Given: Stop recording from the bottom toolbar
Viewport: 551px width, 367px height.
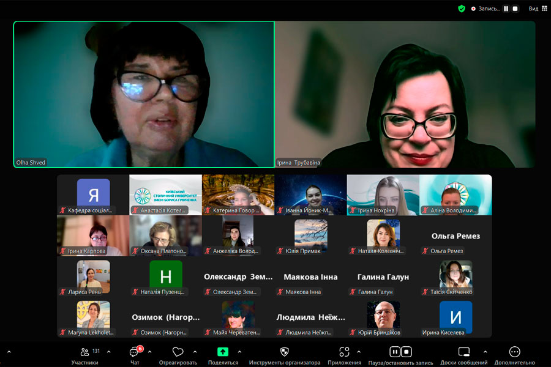Looking at the screenshot, I should 407,352.
